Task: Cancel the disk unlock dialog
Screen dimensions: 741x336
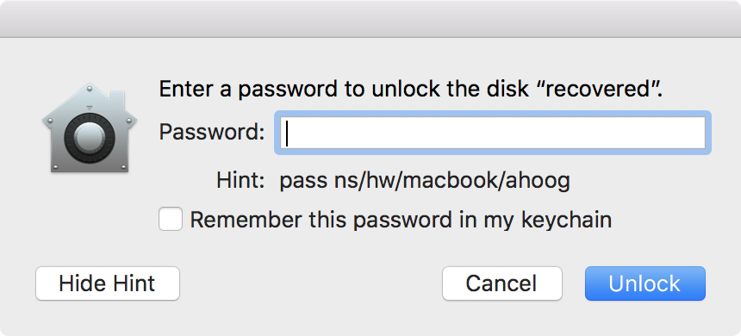Action: pos(501,283)
